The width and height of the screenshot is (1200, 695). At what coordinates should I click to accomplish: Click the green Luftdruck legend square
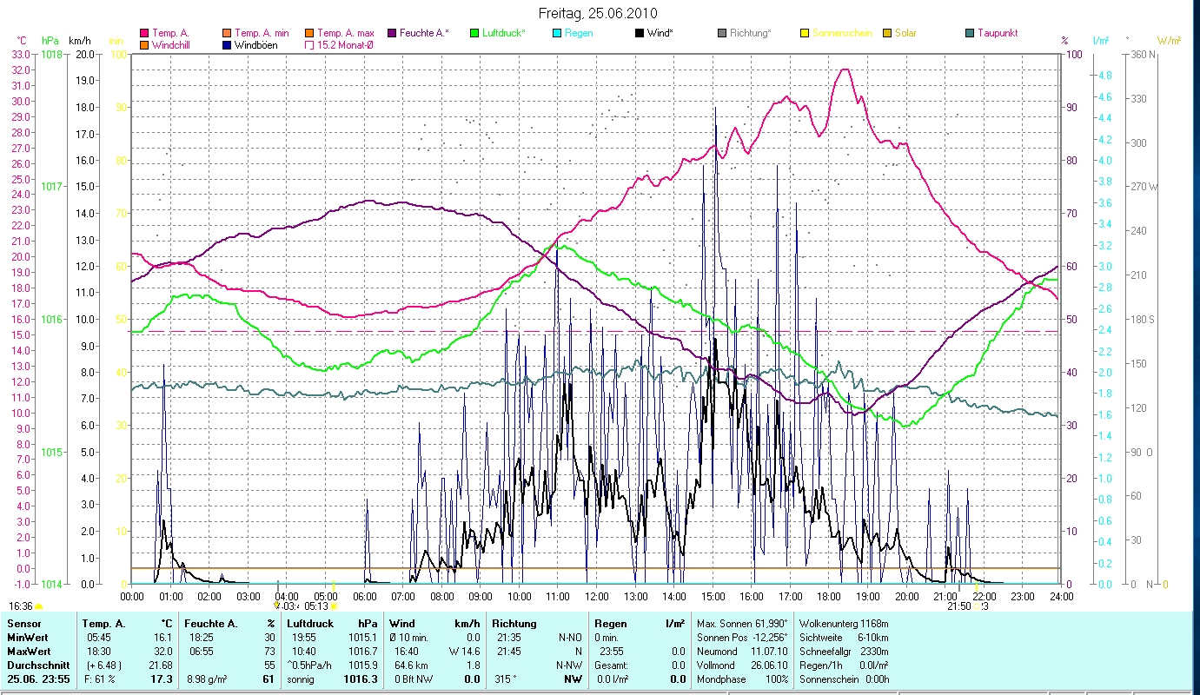(474, 33)
